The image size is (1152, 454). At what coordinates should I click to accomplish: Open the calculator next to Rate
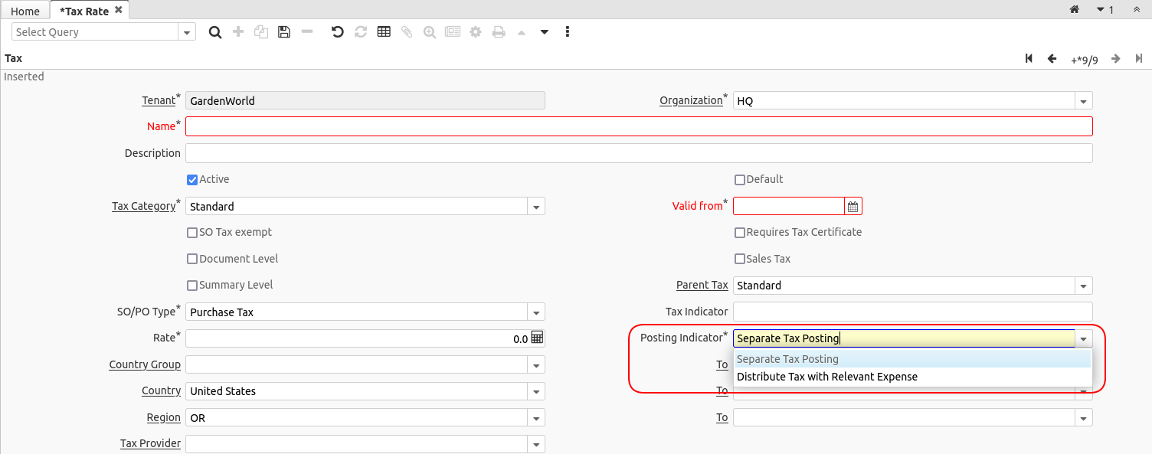click(537, 338)
